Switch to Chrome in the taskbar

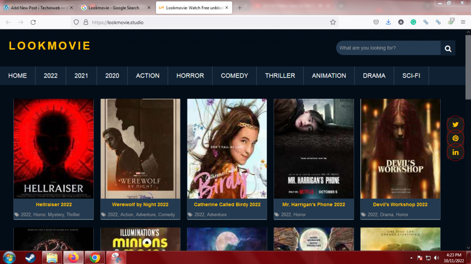[x=95, y=258]
